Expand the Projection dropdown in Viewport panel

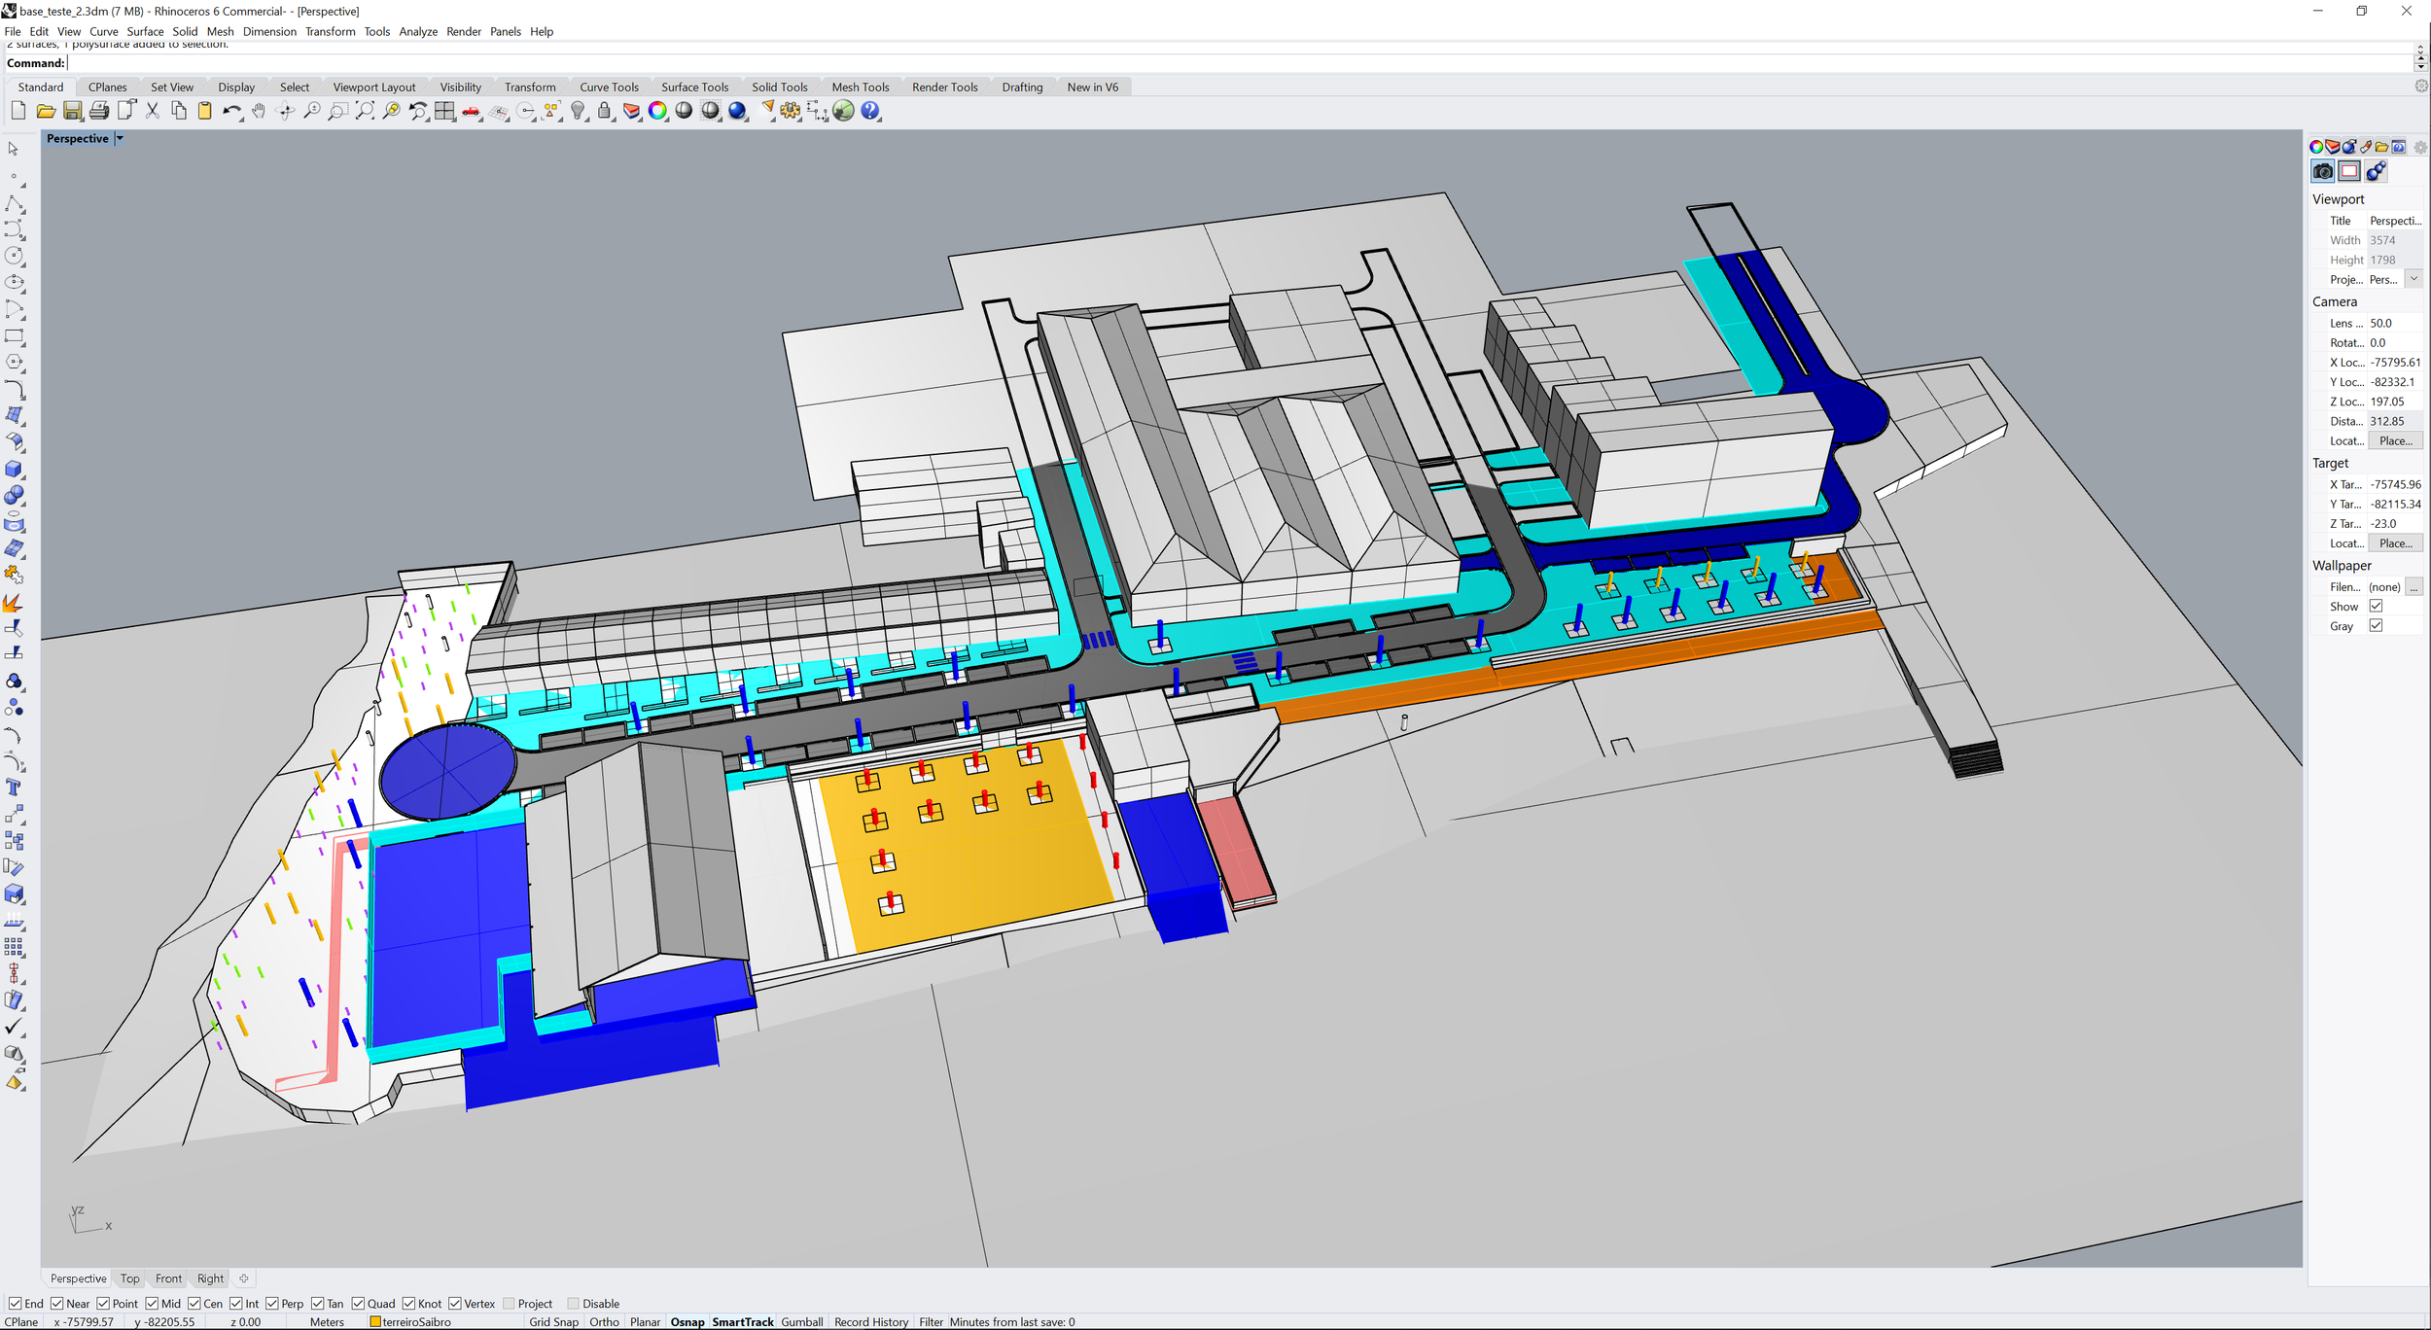(x=2413, y=279)
